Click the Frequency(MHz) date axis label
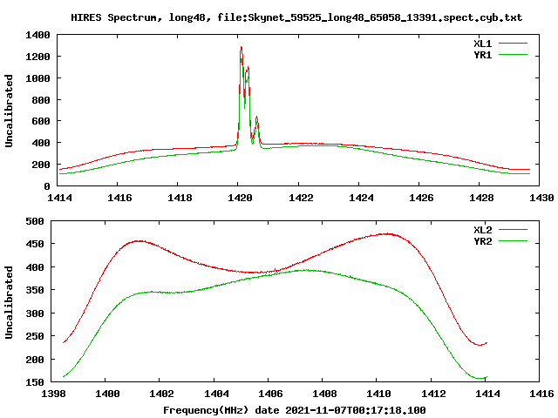 click(x=295, y=410)
